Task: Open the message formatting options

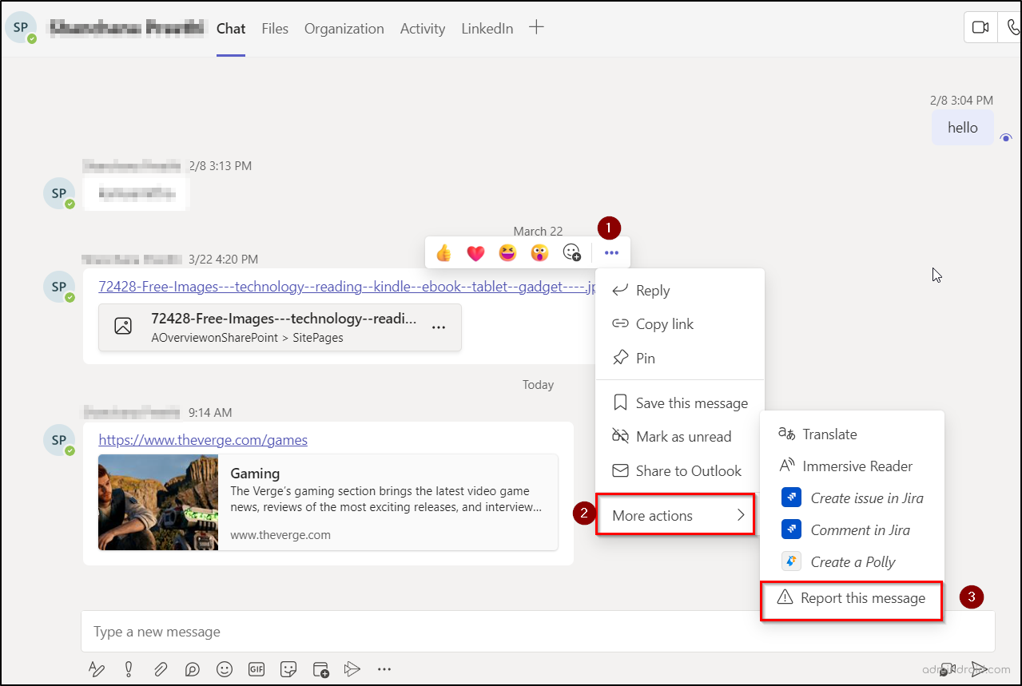Action: (96, 669)
